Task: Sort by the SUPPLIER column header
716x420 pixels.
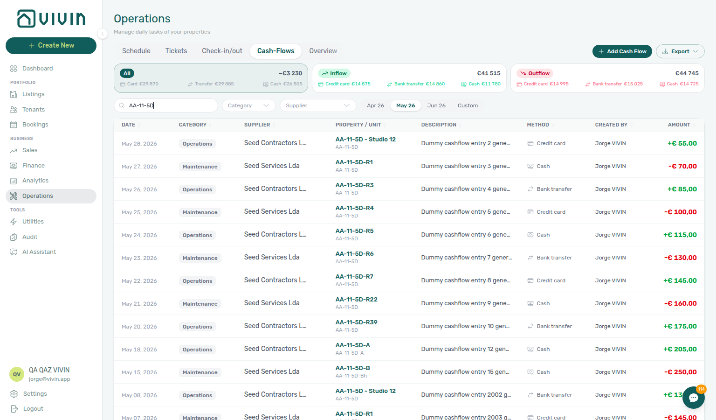Action: point(259,125)
